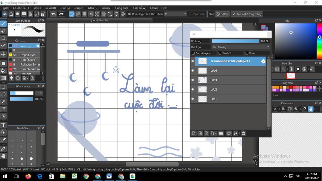Click the eyedropper in the Reference panel
The height and width of the screenshot is (181, 322).
(304, 109)
